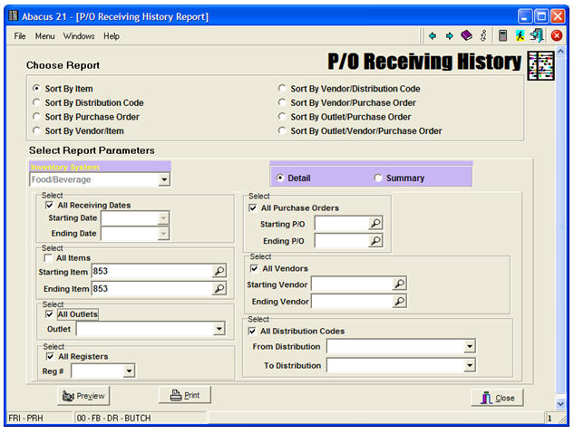Select the Summary radio button
Viewport: 574px width, 434px height.
pyautogui.click(x=378, y=178)
